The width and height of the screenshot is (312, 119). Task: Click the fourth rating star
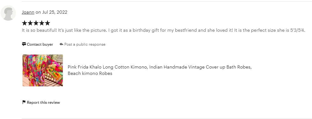pos(41,23)
